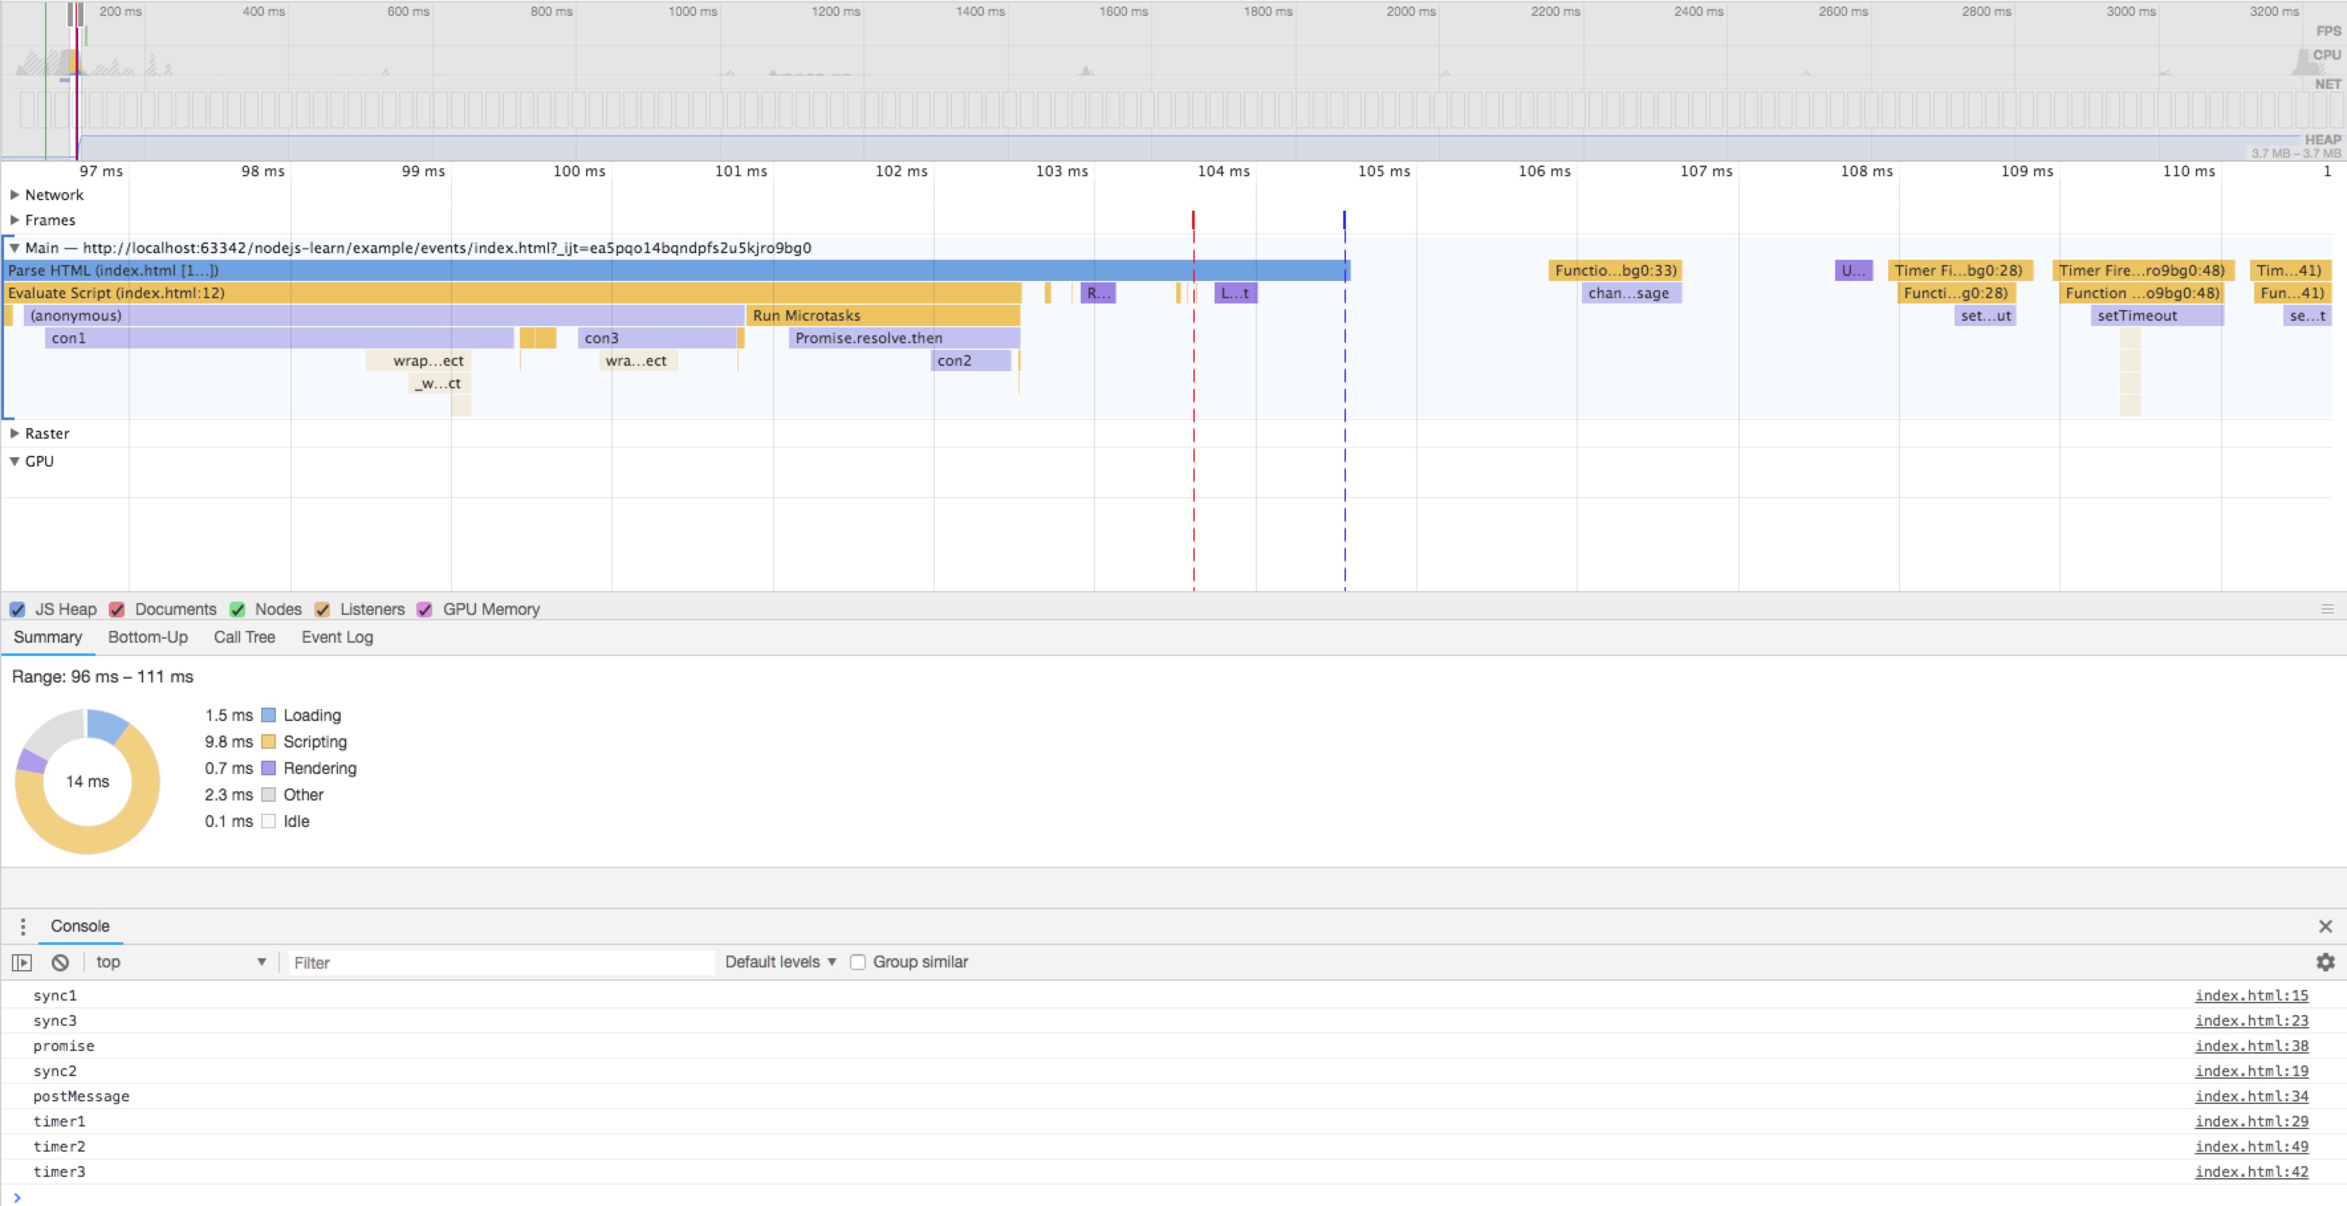Toggle the JS Heap checkbox
The height and width of the screenshot is (1206, 2347).
coord(17,610)
